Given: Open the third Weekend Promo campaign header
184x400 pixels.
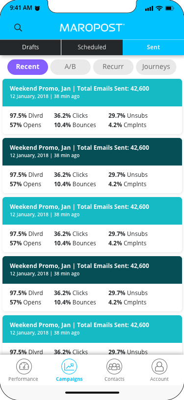Looking at the screenshot, I should point(92,211).
